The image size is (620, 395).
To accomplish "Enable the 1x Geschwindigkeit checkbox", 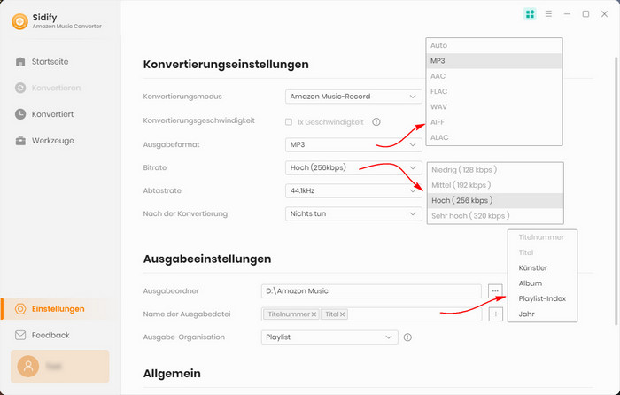I will 289,122.
